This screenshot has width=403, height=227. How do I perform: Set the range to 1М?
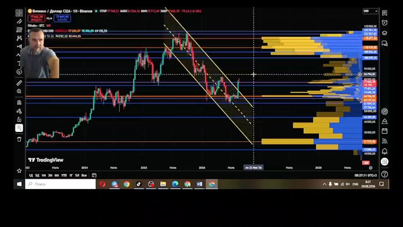[43, 175]
